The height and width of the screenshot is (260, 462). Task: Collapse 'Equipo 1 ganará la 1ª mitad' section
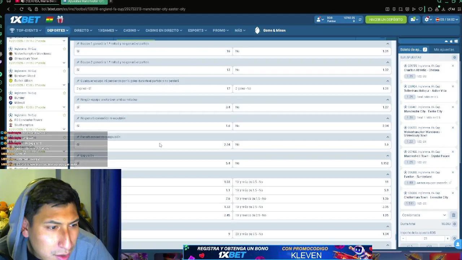click(388, 44)
